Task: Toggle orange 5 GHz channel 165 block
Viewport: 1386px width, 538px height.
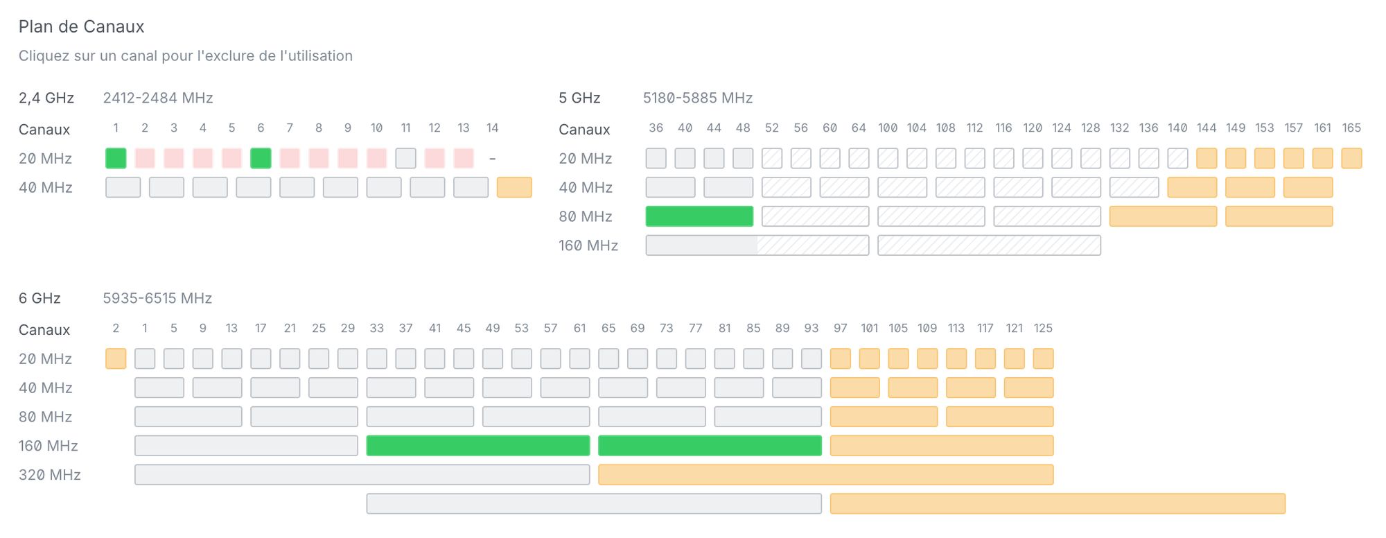Action: 1351,158
